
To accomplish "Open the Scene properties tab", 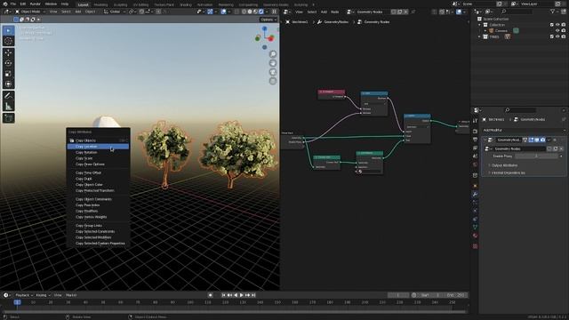I will 475,156.
